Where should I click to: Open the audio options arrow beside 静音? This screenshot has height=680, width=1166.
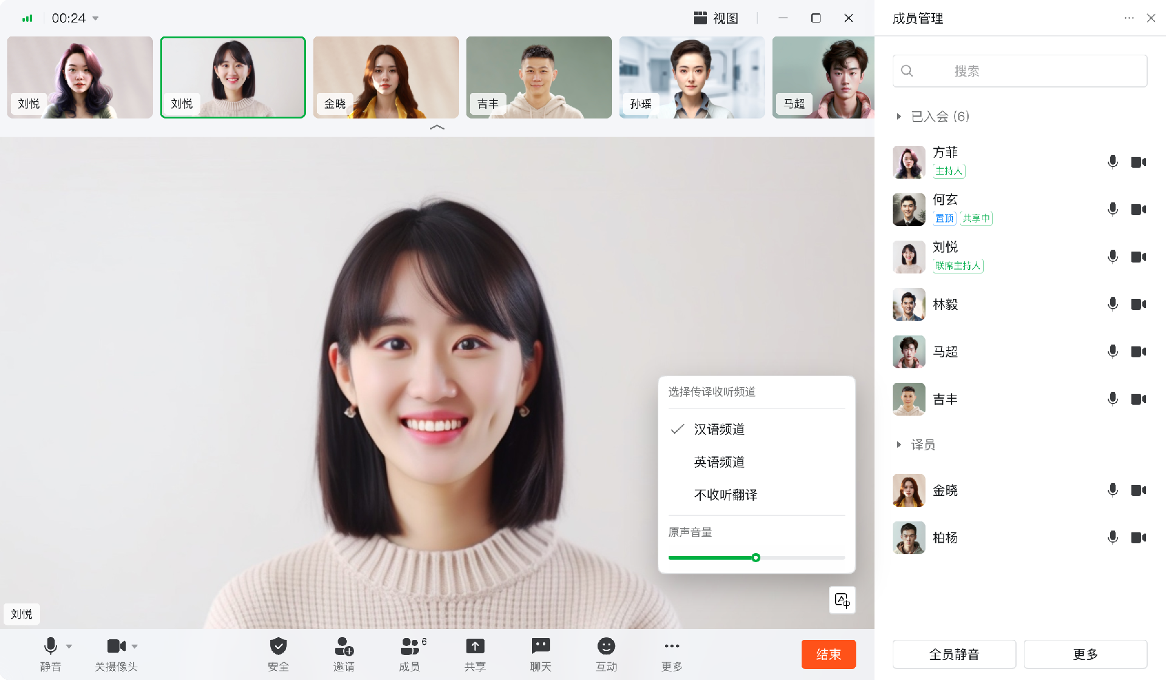[x=69, y=647]
